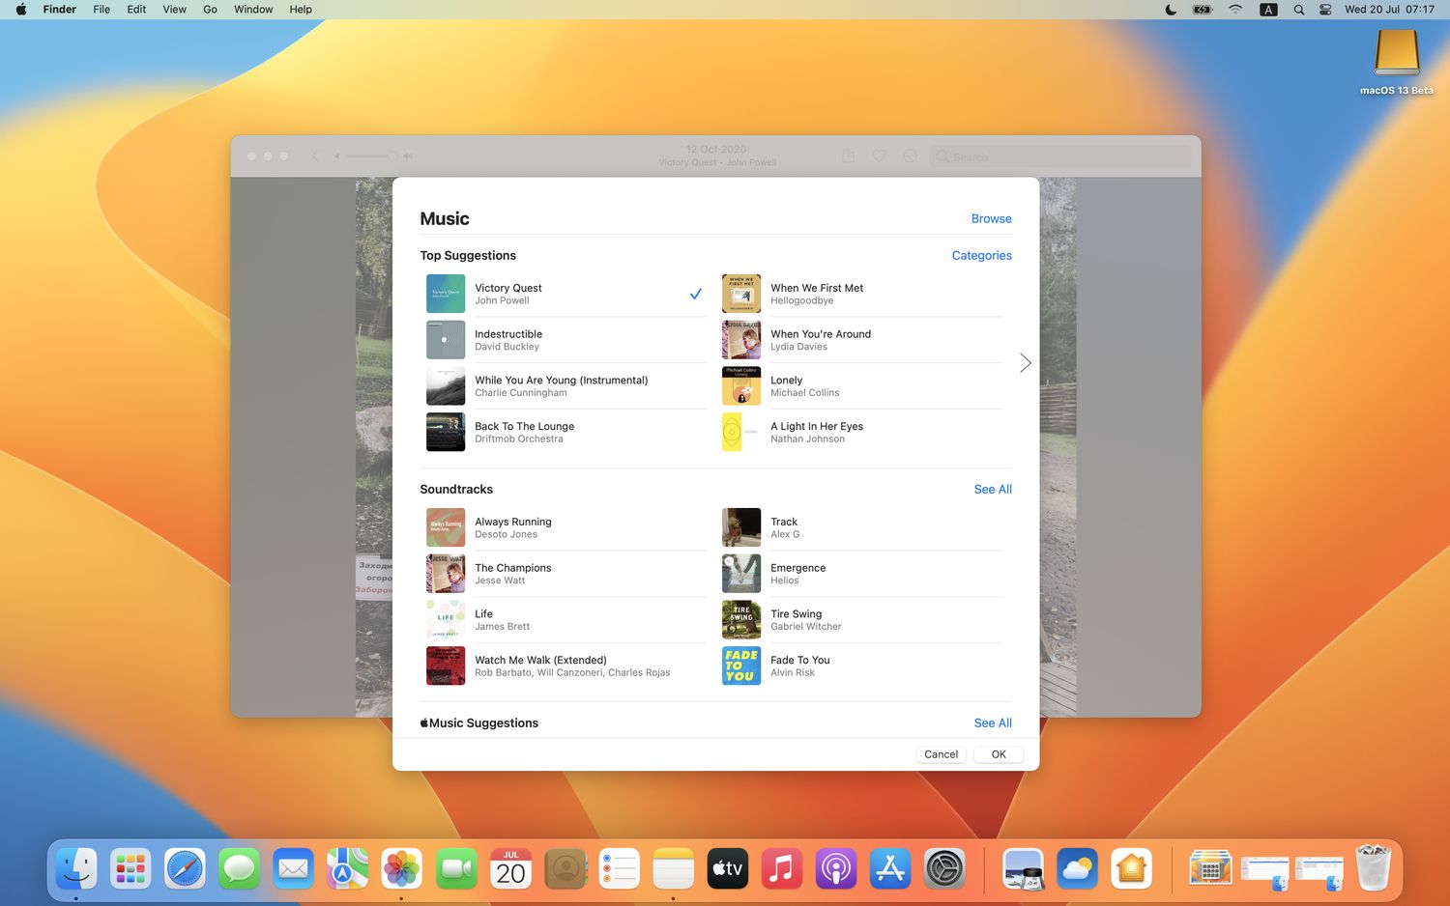Screen dimensions: 1450x906
Task: Click the Wi-Fi status icon
Action: tap(1235, 10)
